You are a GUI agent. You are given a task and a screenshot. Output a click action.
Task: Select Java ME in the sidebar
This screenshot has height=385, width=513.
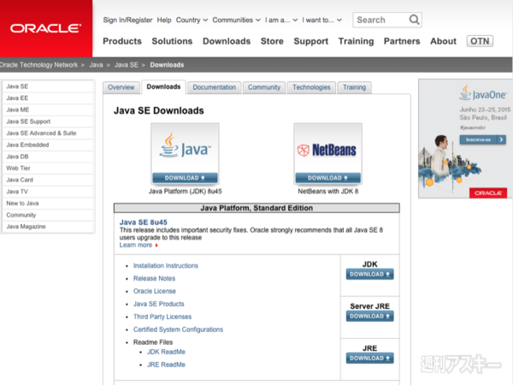click(48, 110)
